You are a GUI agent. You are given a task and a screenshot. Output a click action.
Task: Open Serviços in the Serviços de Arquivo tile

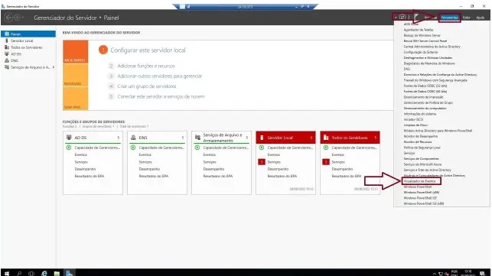(210, 162)
